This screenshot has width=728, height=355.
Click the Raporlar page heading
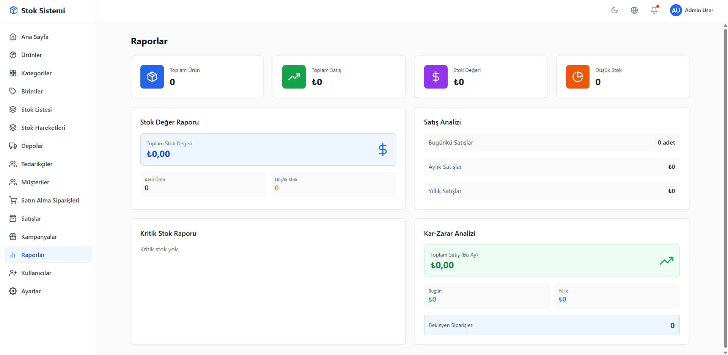coord(149,41)
